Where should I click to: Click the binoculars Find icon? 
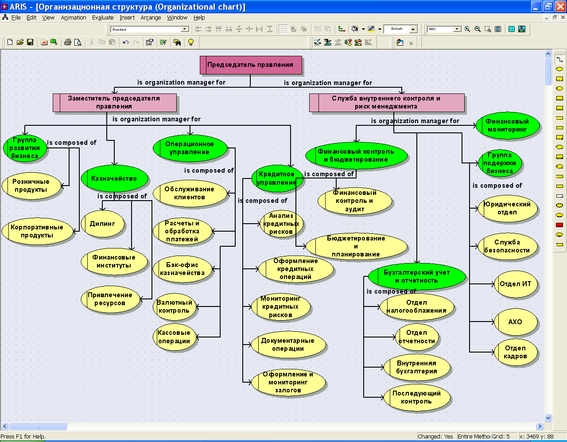tap(177, 42)
